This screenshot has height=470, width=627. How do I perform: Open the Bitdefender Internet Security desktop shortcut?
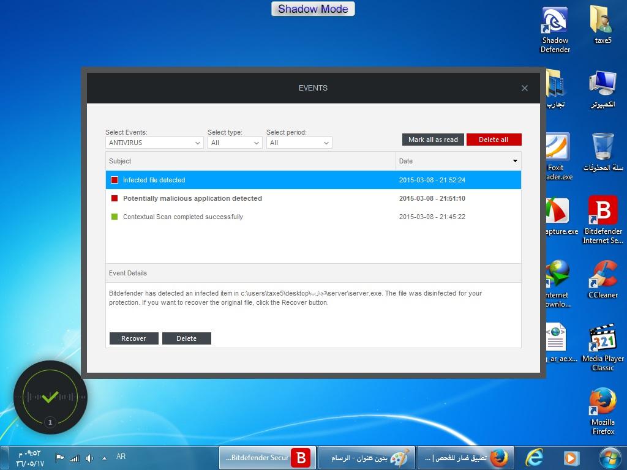(603, 220)
